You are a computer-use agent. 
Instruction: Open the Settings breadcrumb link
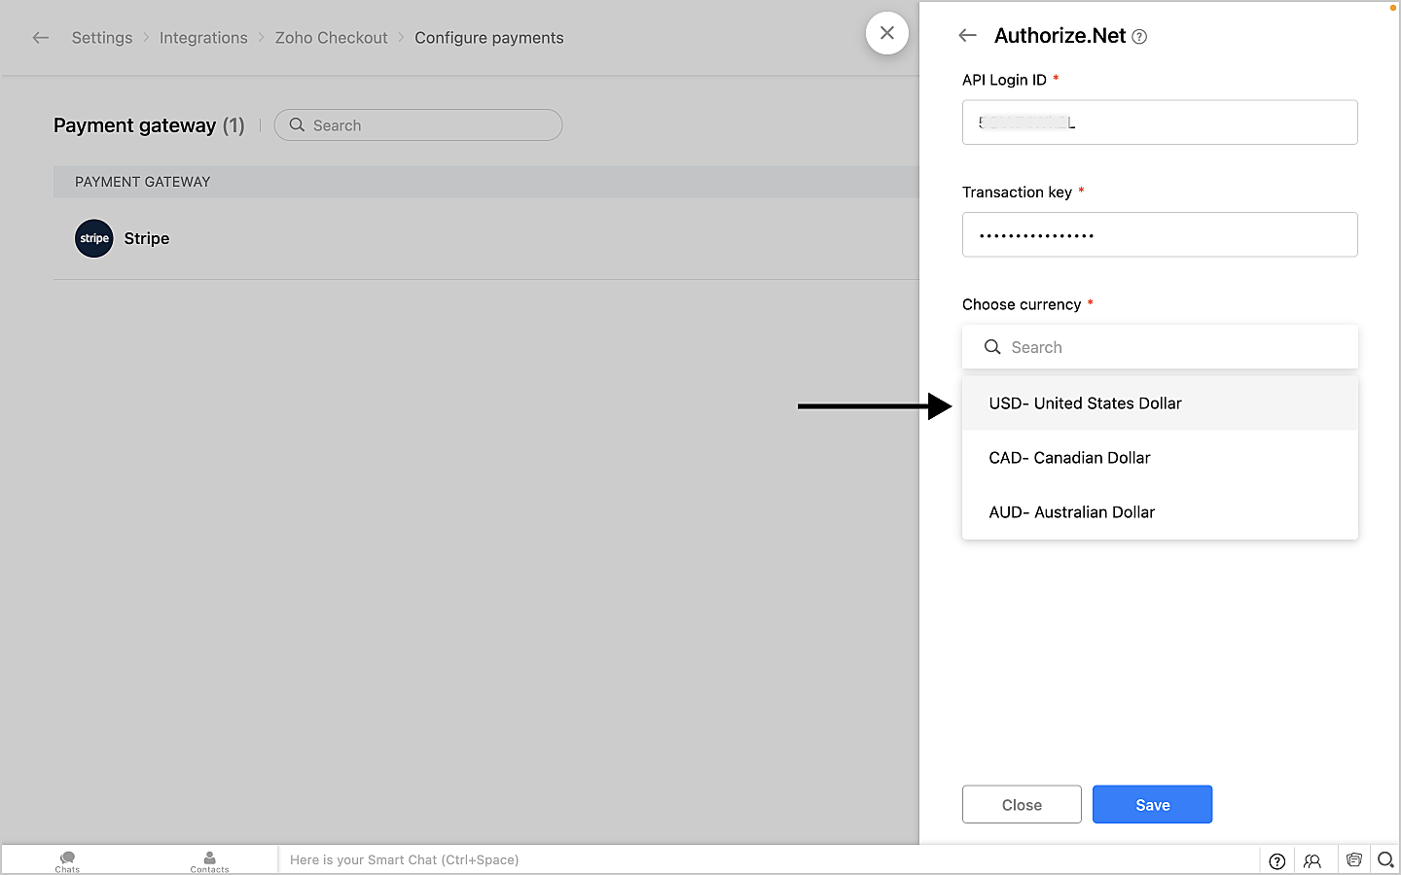pos(102,38)
